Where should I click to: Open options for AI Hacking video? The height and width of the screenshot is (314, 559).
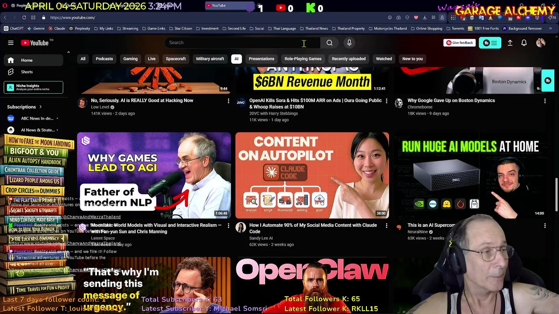228,101
